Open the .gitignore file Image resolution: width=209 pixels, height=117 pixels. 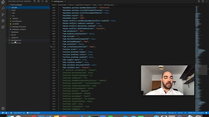click(15, 38)
